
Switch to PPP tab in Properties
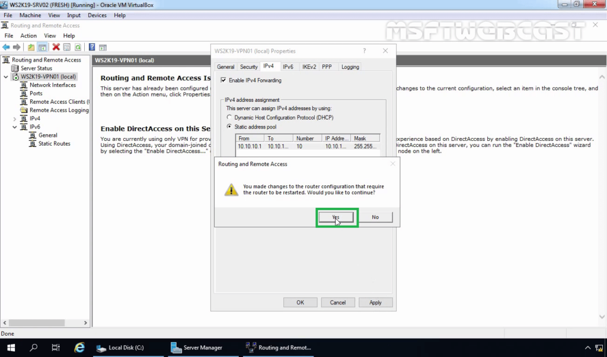pyautogui.click(x=327, y=67)
